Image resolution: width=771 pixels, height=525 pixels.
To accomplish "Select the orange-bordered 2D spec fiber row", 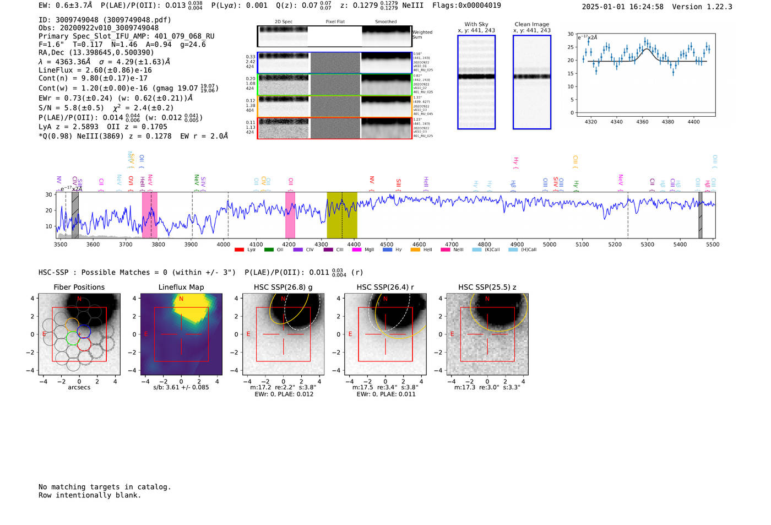I will point(334,106).
